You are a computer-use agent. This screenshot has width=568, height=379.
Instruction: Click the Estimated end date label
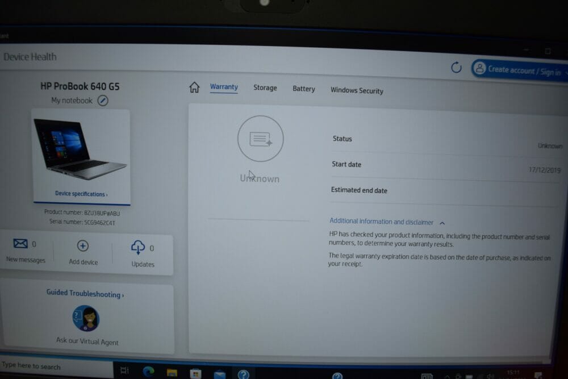[359, 190]
